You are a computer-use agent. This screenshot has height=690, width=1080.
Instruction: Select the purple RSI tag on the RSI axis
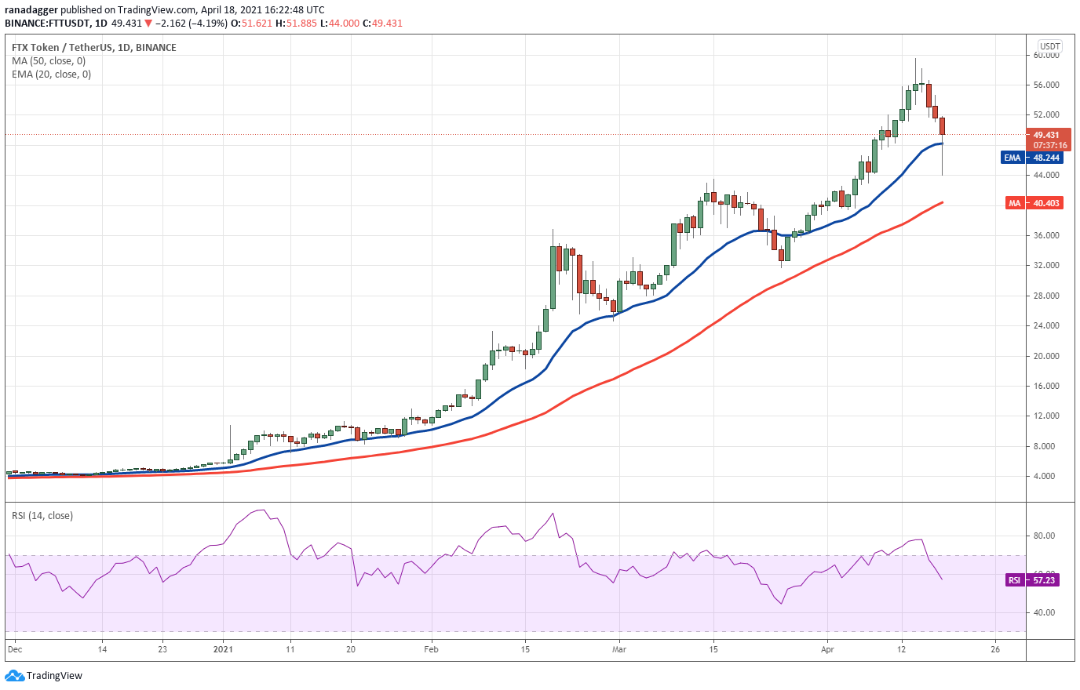(1015, 580)
